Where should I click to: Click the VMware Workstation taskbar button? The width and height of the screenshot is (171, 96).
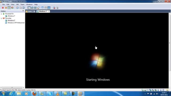[x=81, y=94]
